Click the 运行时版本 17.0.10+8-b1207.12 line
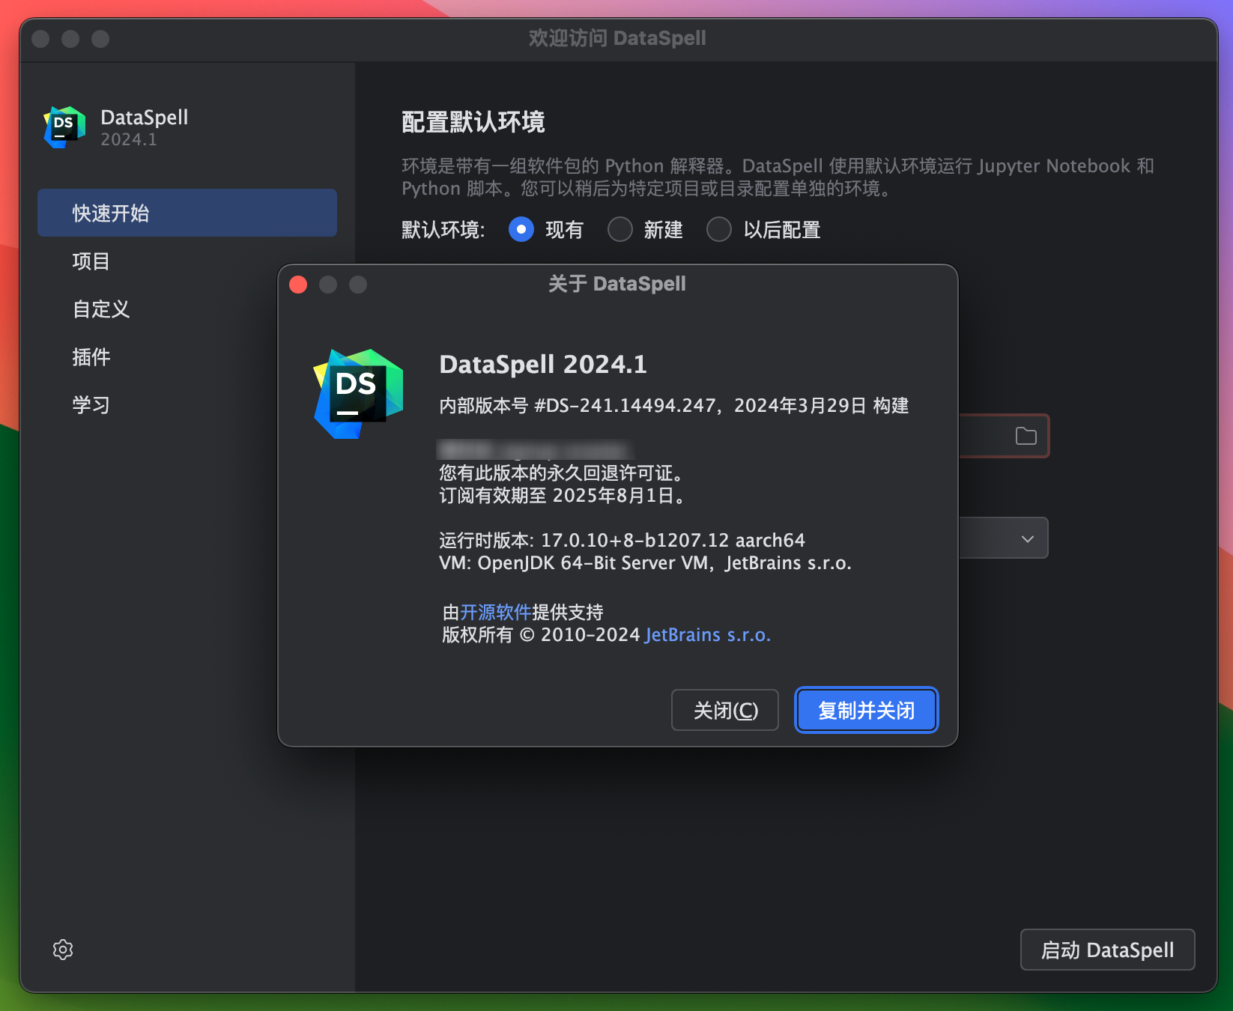This screenshot has width=1233, height=1011. 622,540
